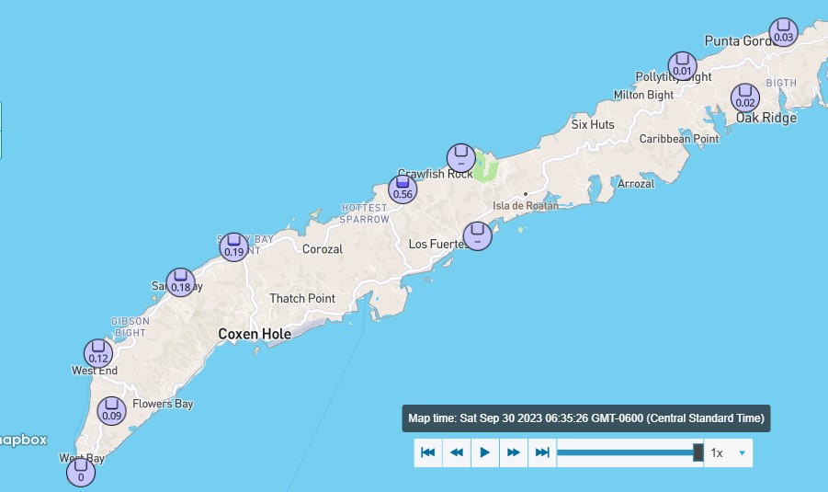Select the no-data marker north of Crawfish Rock

pyautogui.click(x=460, y=158)
